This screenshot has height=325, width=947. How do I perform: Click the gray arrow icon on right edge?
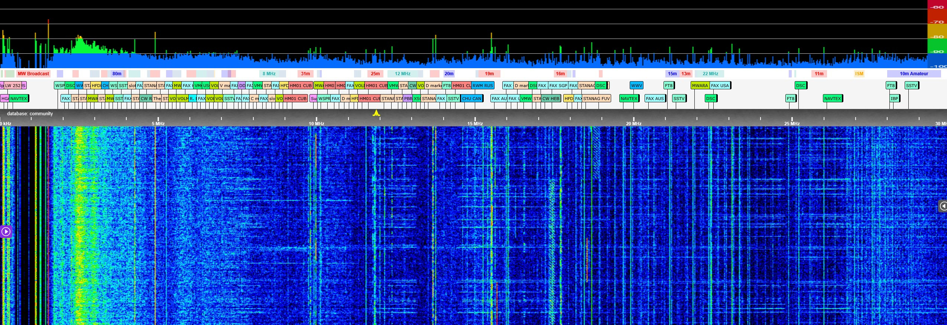[x=942, y=206]
